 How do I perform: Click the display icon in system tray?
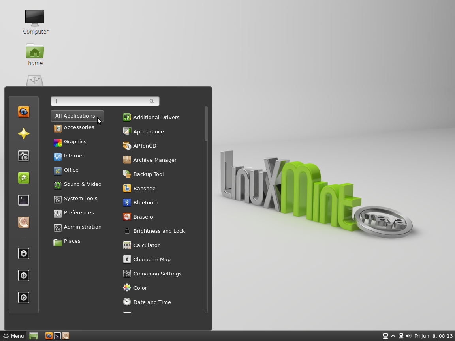click(x=385, y=336)
